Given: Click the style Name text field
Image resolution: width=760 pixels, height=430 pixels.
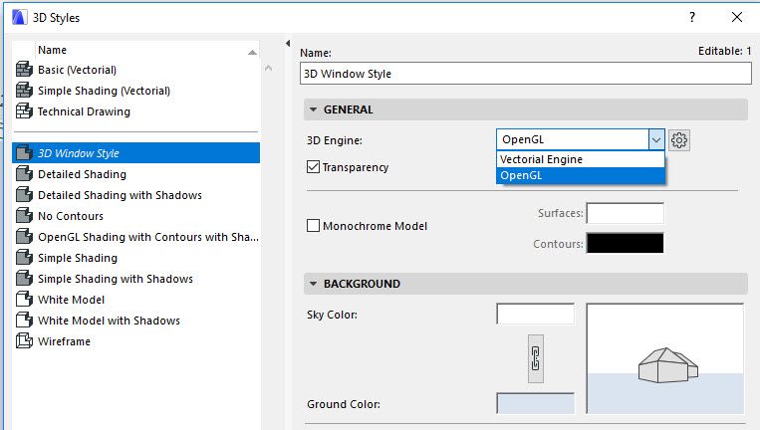Looking at the screenshot, I should [525, 74].
